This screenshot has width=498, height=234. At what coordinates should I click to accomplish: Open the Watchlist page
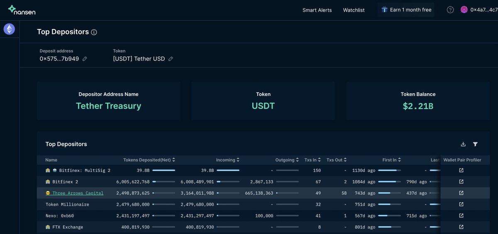(354, 10)
